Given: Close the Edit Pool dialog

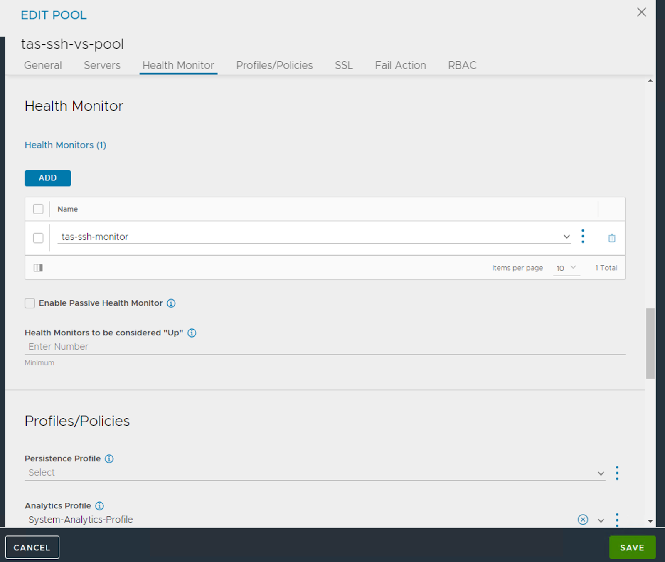Looking at the screenshot, I should tap(641, 12).
